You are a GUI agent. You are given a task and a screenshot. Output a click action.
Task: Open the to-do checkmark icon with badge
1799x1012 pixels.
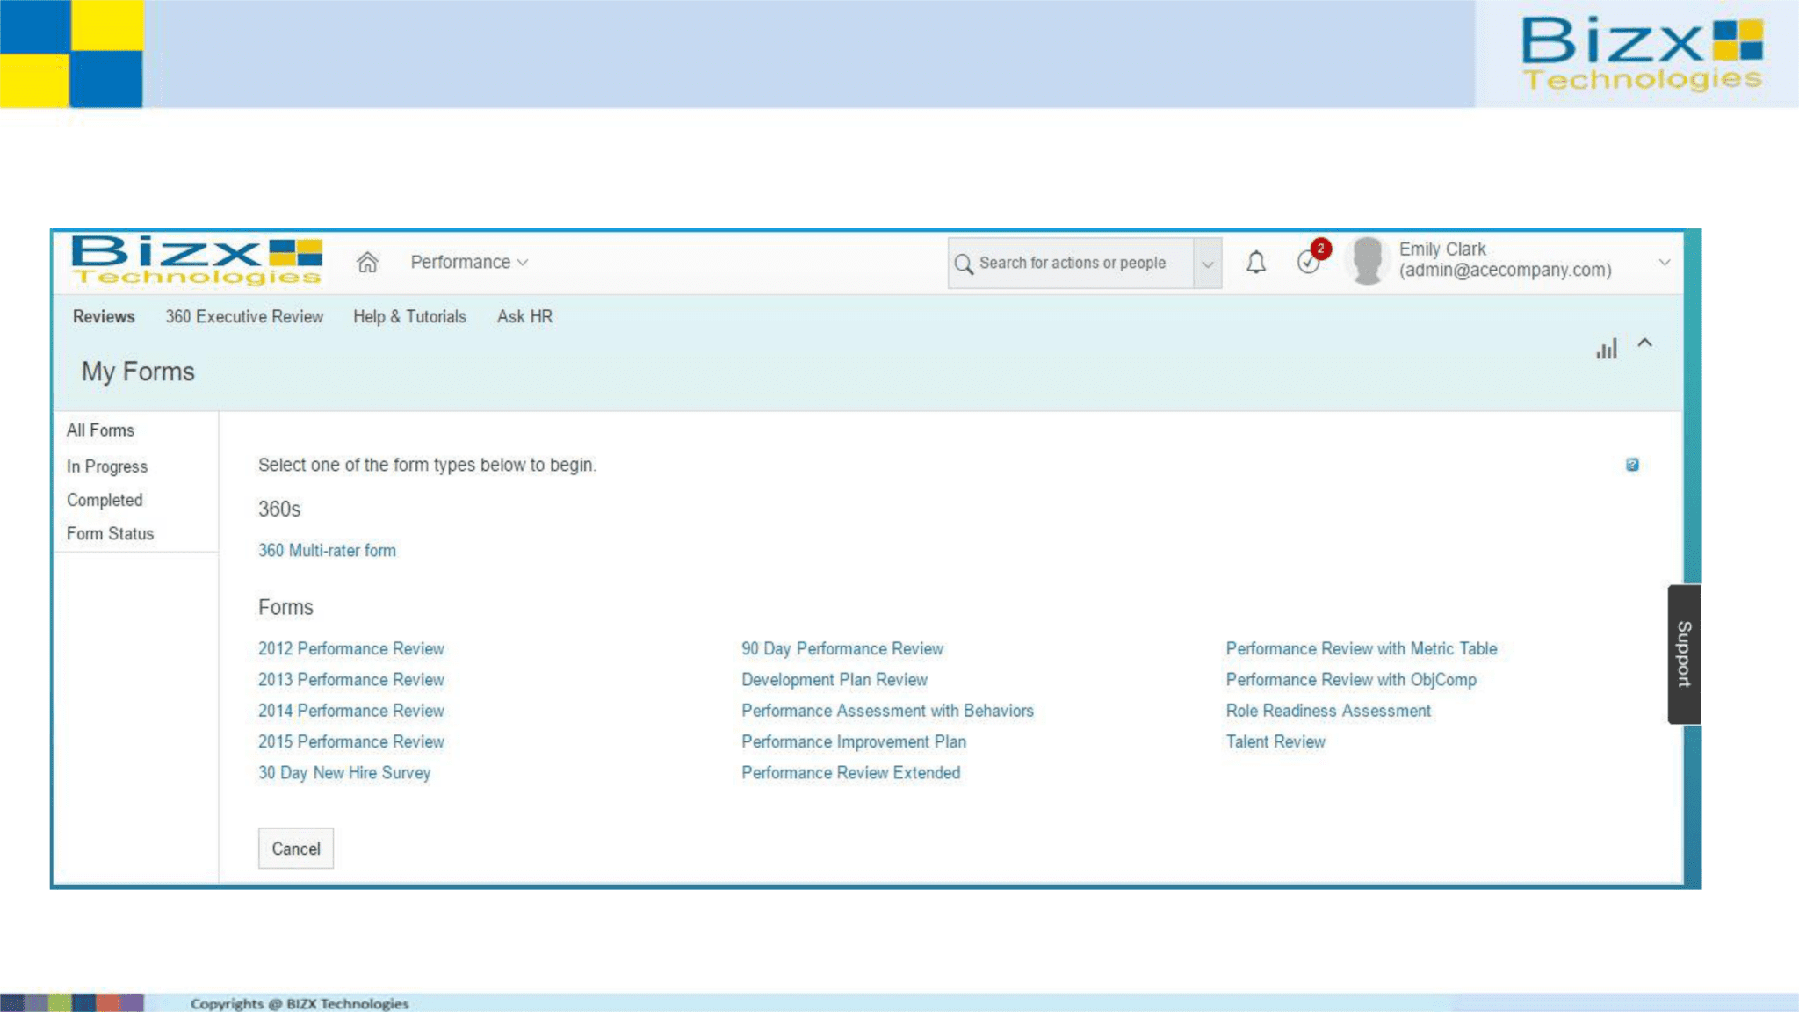point(1309,262)
